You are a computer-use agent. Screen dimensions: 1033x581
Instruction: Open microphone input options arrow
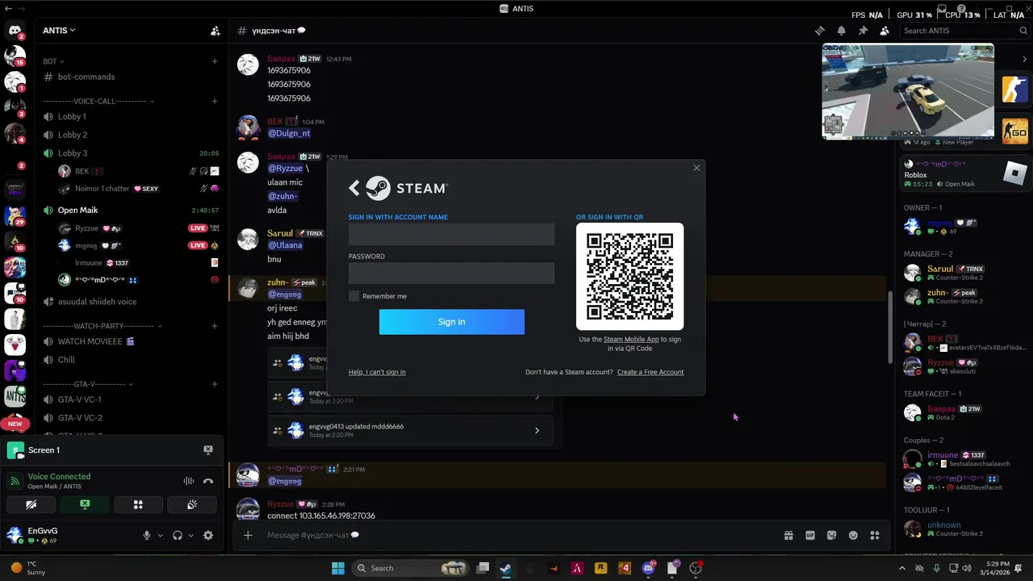(160, 535)
